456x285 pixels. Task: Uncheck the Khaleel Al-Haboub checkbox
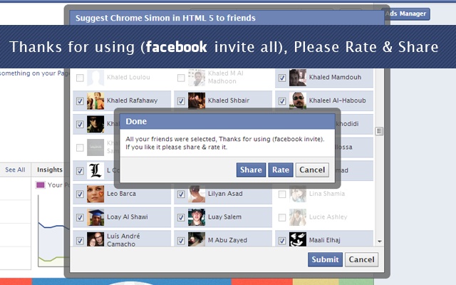click(x=282, y=101)
